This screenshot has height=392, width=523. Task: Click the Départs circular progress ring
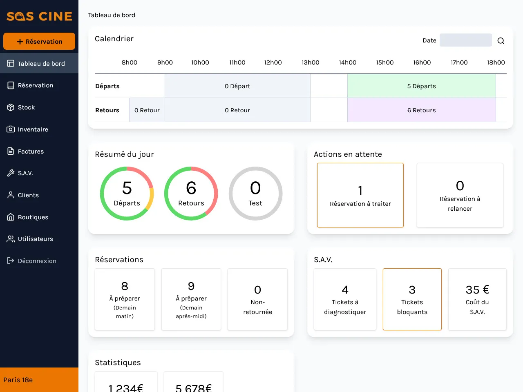[127, 194]
